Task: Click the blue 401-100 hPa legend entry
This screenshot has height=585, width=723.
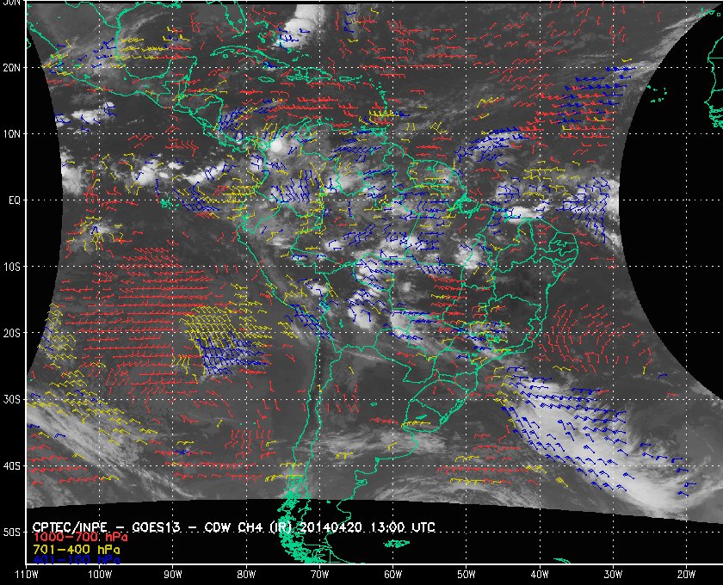Action: (76, 560)
